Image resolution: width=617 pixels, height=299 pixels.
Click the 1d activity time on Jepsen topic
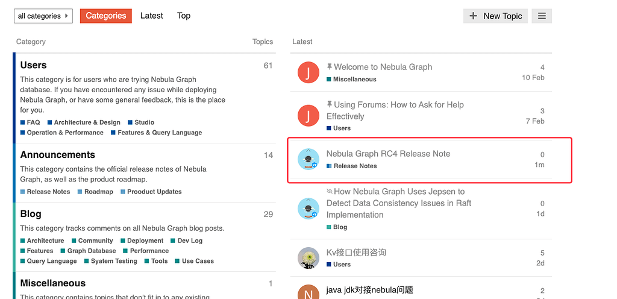pyautogui.click(x=540, y=213)
